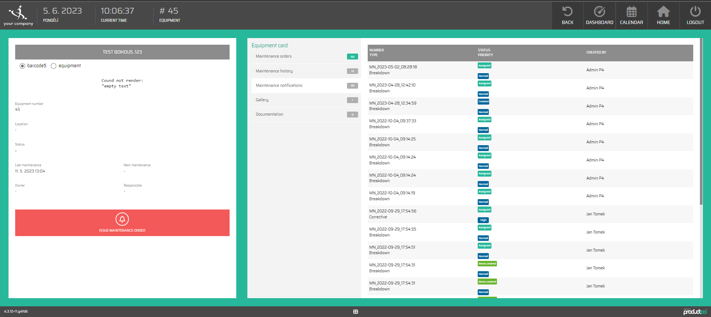Click the company logo icon

[18, 13]
